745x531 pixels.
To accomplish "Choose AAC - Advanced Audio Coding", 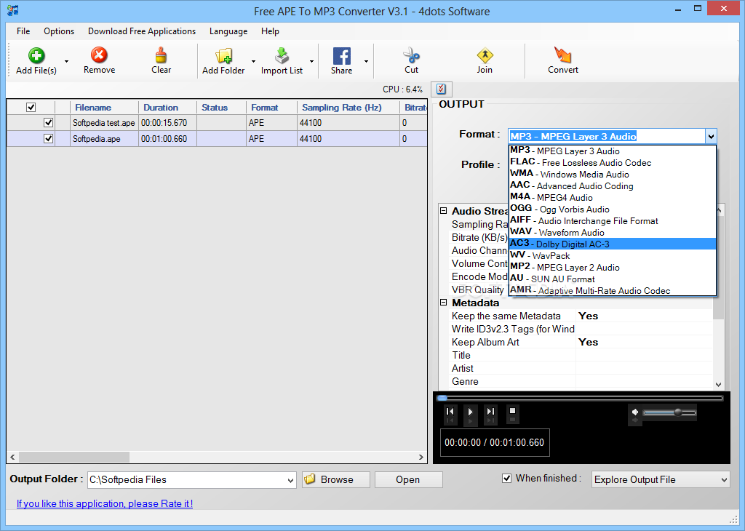I will coord(612,185).
